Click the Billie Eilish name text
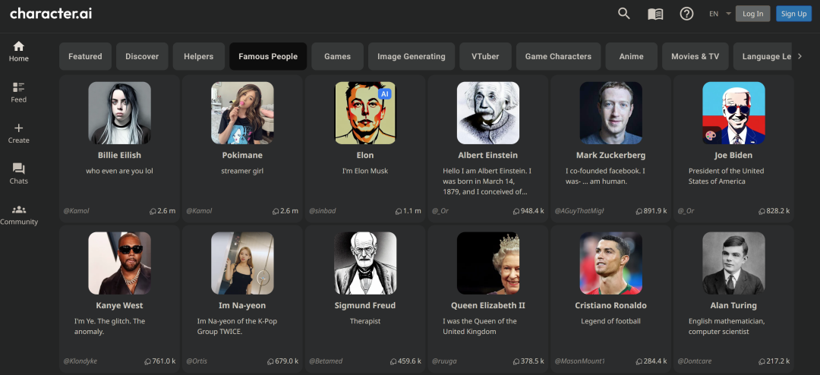The image size is (820, 375). coord(119,156)
